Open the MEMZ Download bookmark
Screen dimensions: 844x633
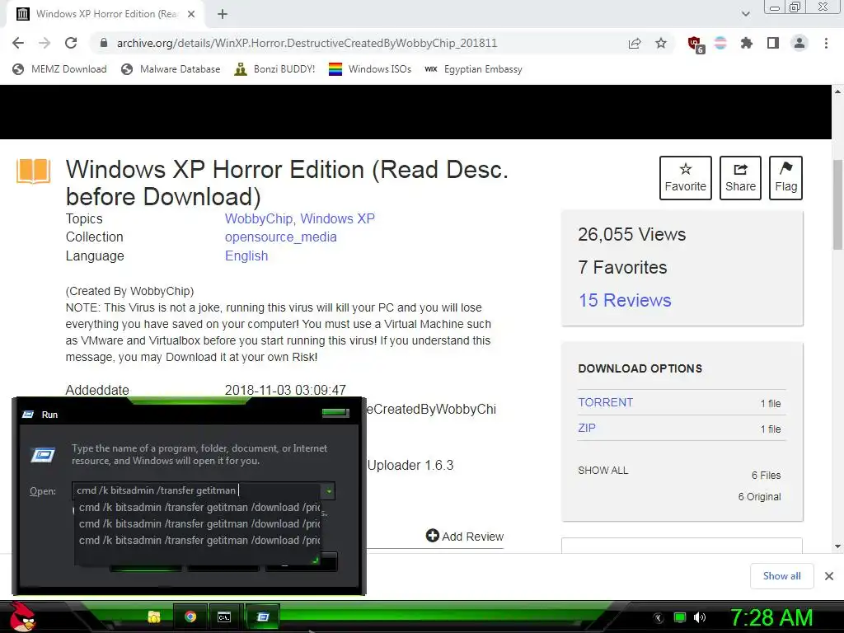tap(59, 69)
